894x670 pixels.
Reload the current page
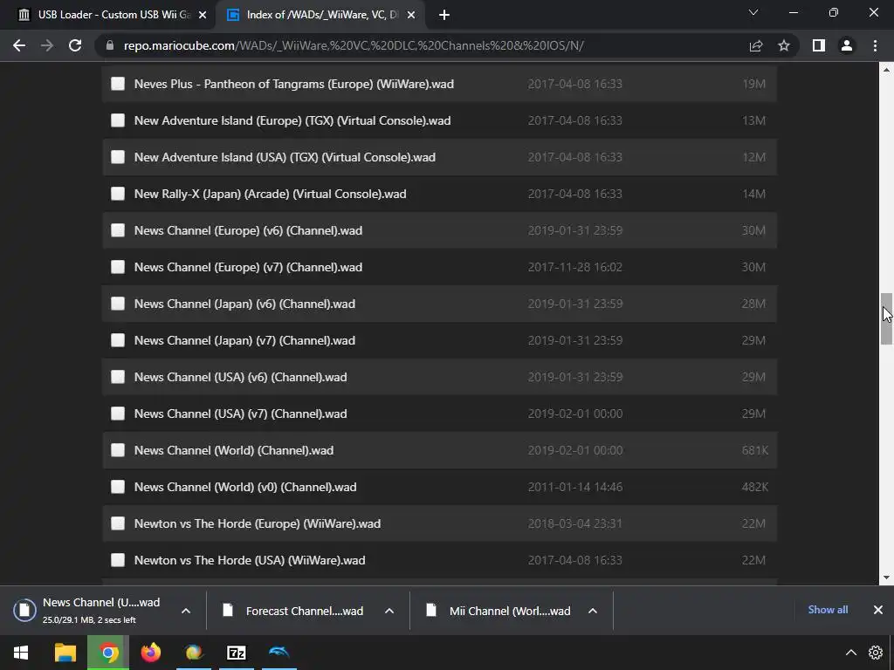[75, 45]
